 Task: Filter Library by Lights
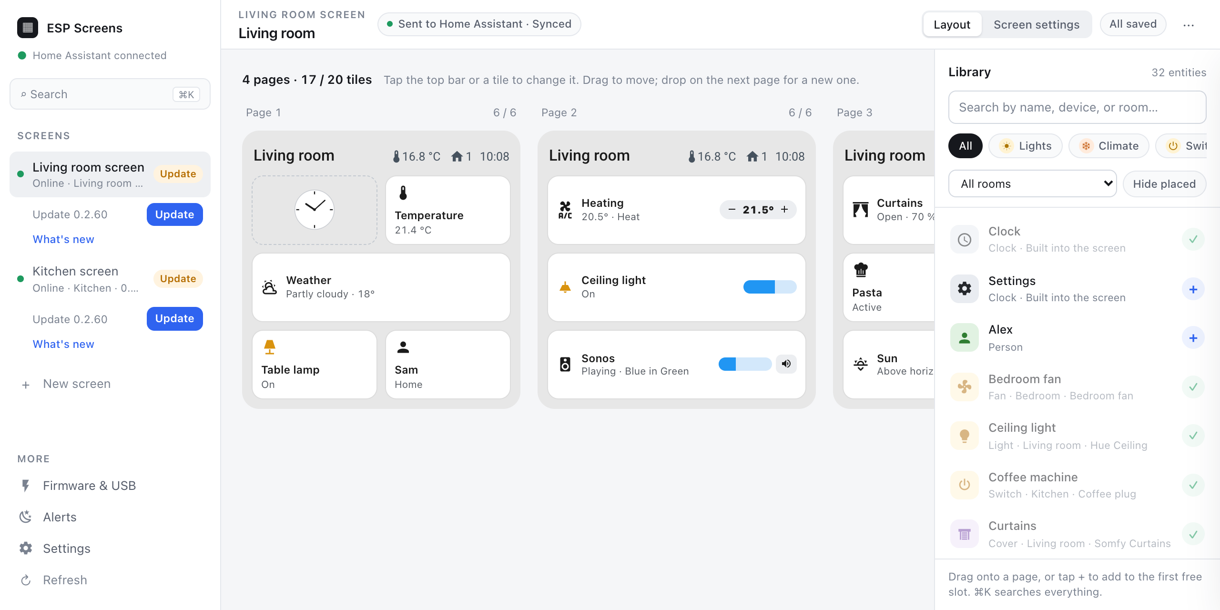click(1026, 146)
